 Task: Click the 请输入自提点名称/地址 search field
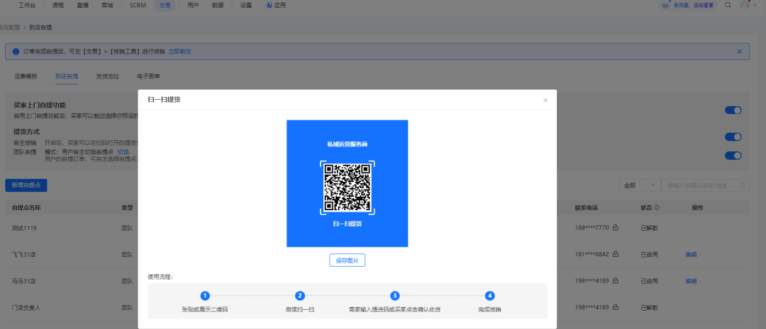click(705, 185)
